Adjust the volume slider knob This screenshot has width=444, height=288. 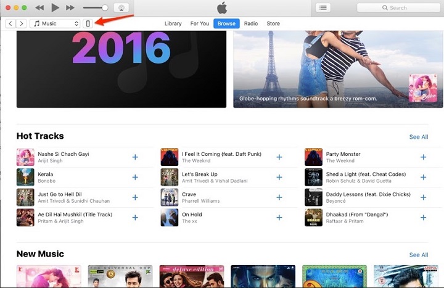[105, 7]
